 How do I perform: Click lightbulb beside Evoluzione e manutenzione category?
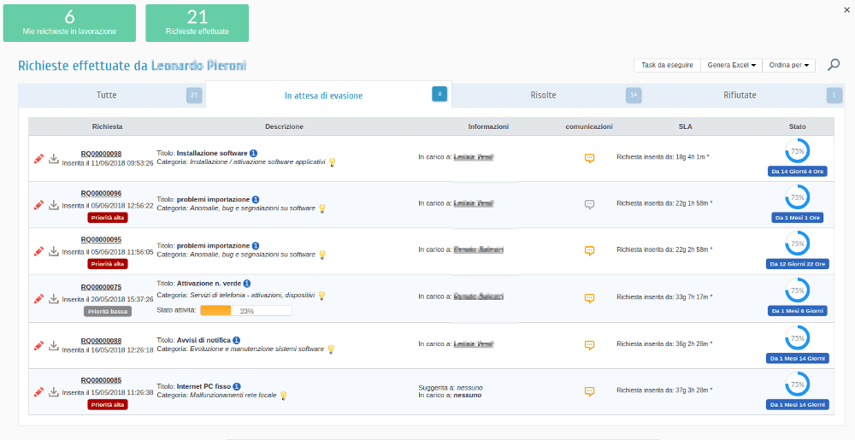331,349
